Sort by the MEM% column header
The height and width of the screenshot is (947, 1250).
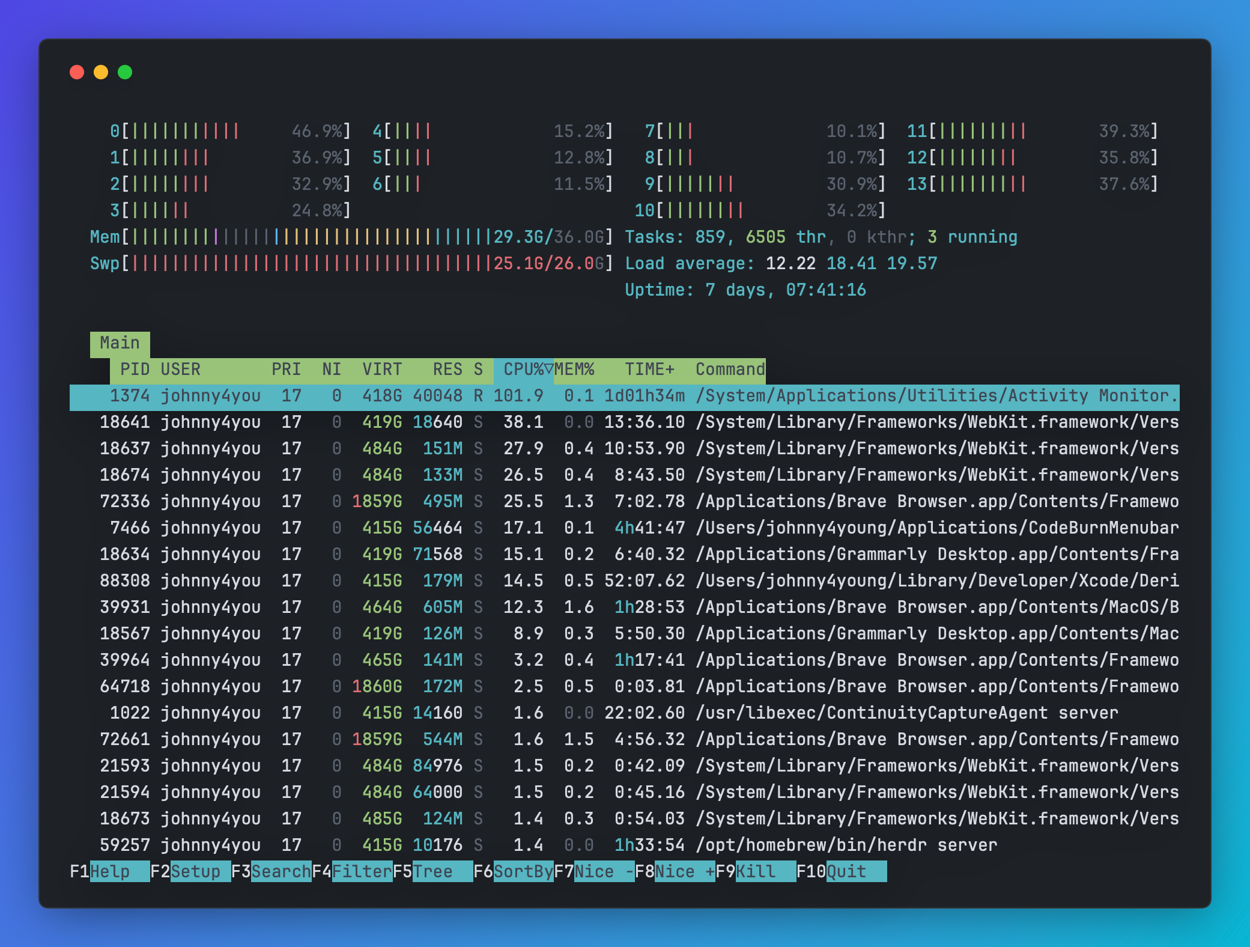(x=574, y=370)
